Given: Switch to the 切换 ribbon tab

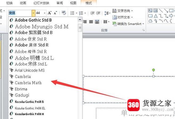Looking at the screenshot, I should click(x=9, y=3).
